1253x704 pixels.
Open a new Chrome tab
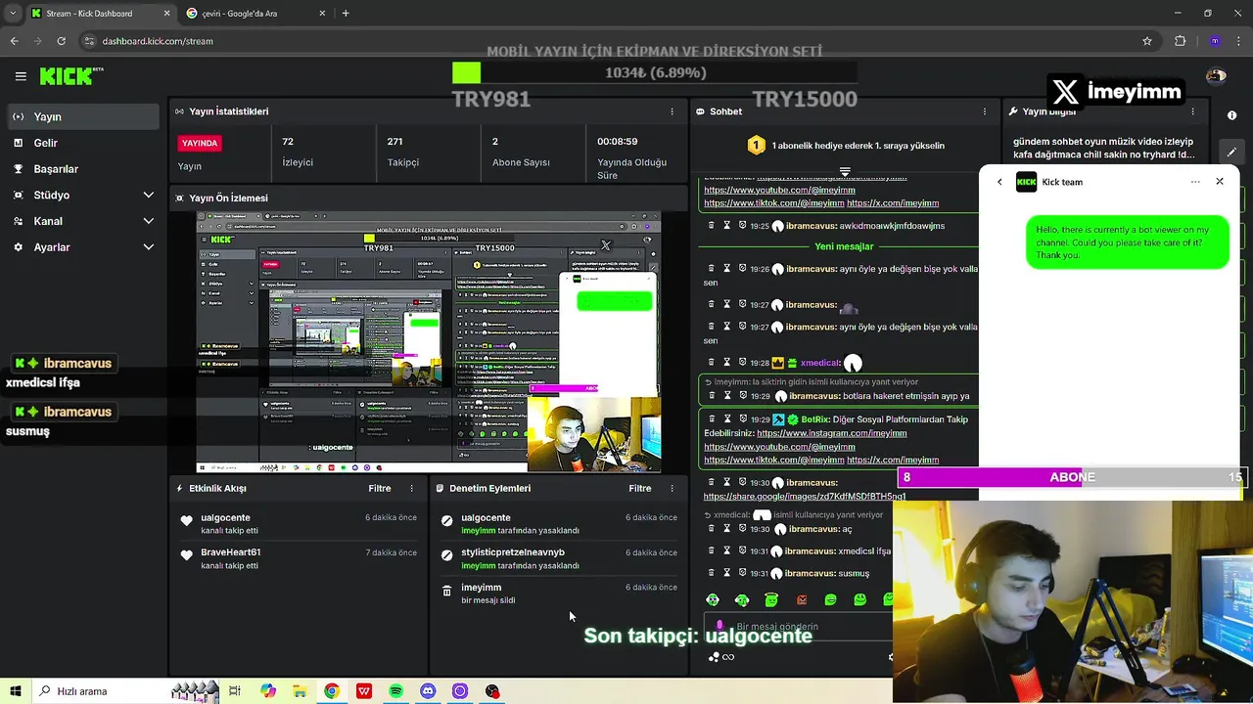(346, 13)
